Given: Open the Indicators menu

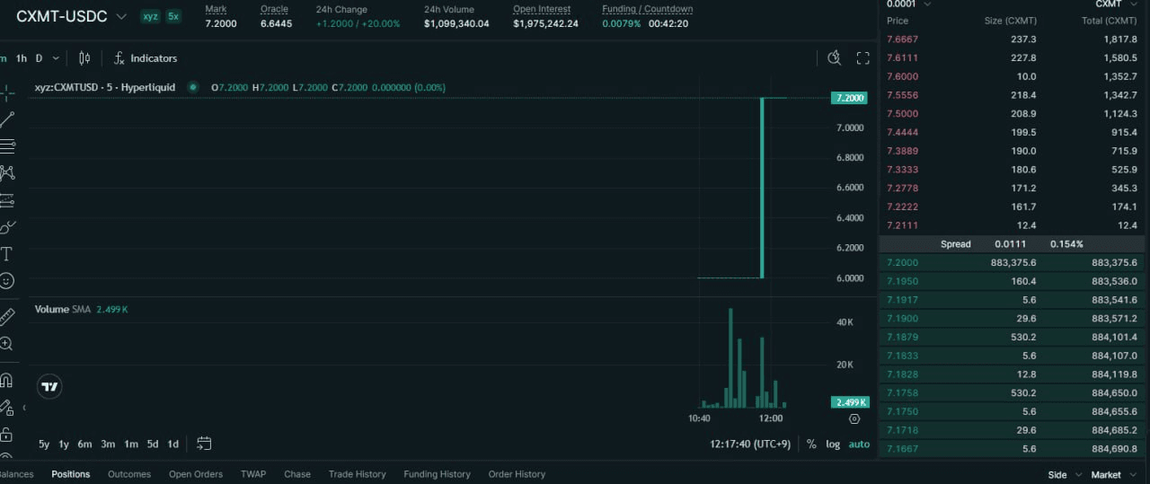Looking at the screenshot, I should 146,58.
